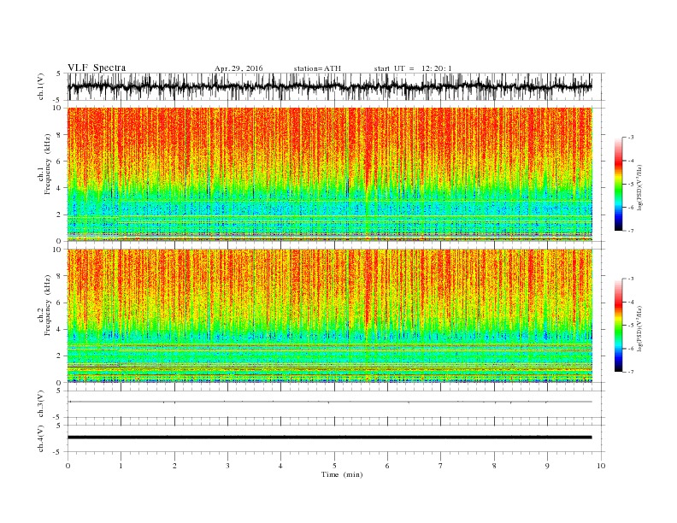Screen dimensions: 677x523
Task: Click the "10" kHz tick on ch.1 spectrogram
Action: tap(57, 108)
